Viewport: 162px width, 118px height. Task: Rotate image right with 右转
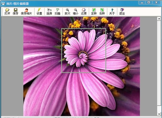point(102,11)
